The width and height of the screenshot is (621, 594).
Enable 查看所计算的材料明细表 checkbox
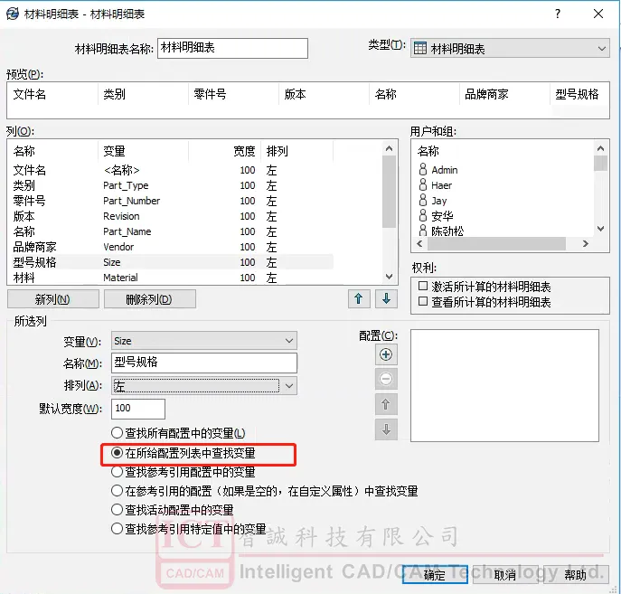[x=423, y=302]
